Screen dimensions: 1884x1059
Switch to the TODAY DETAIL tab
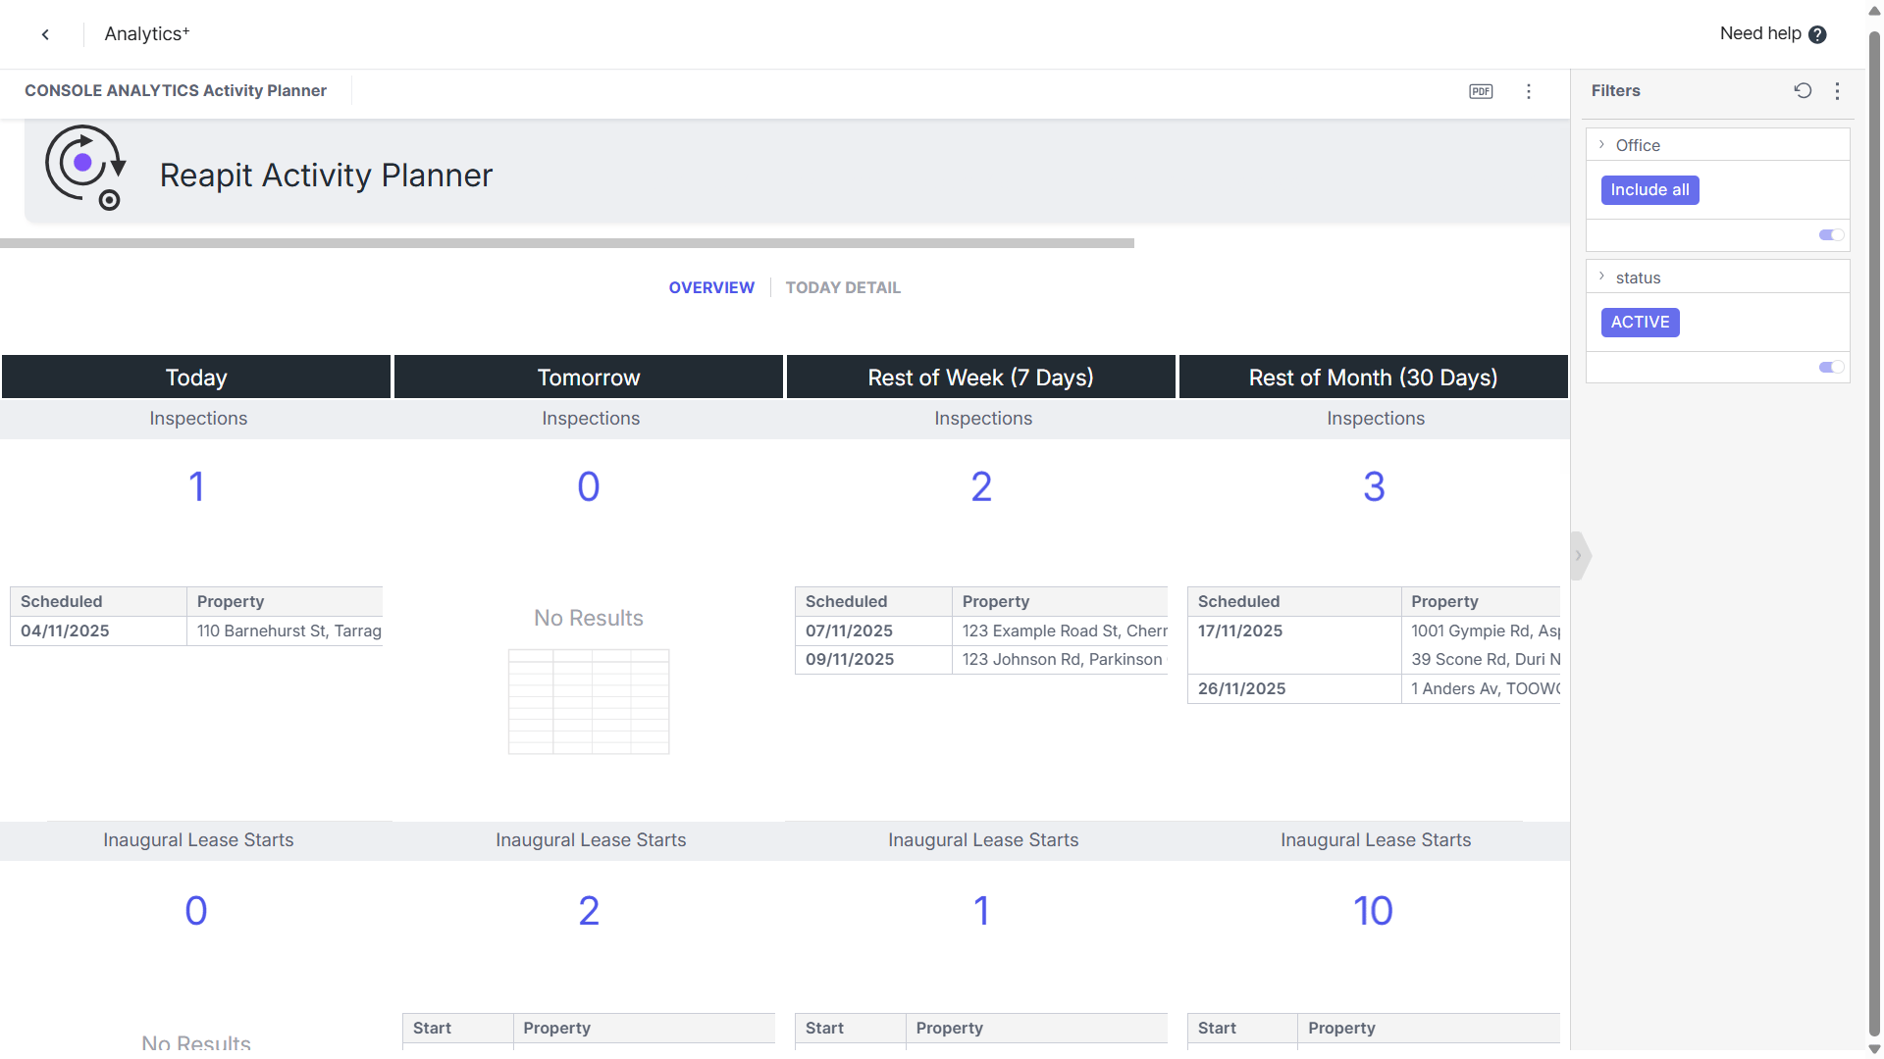(x=843, y=287)
